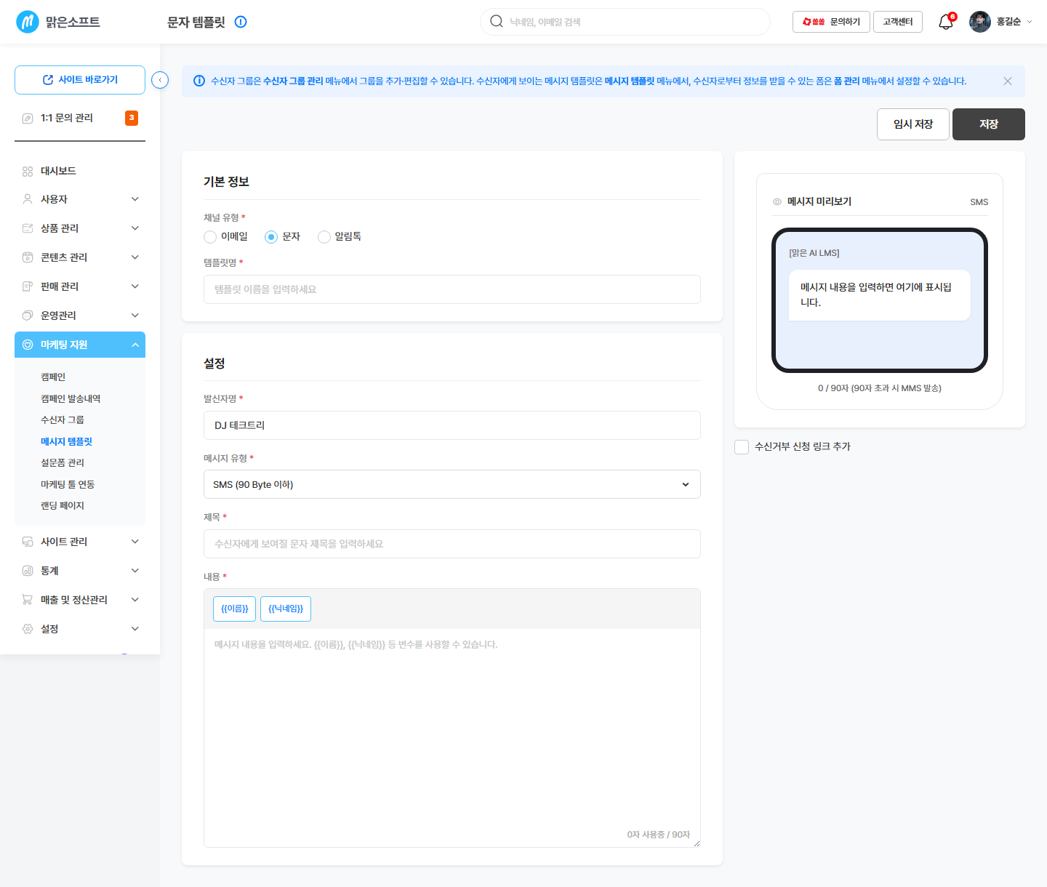Open the 캠페인 발송내역 submenu item
The width and height of the screenshot is (1047, 887).
click(x=71, y=398)
